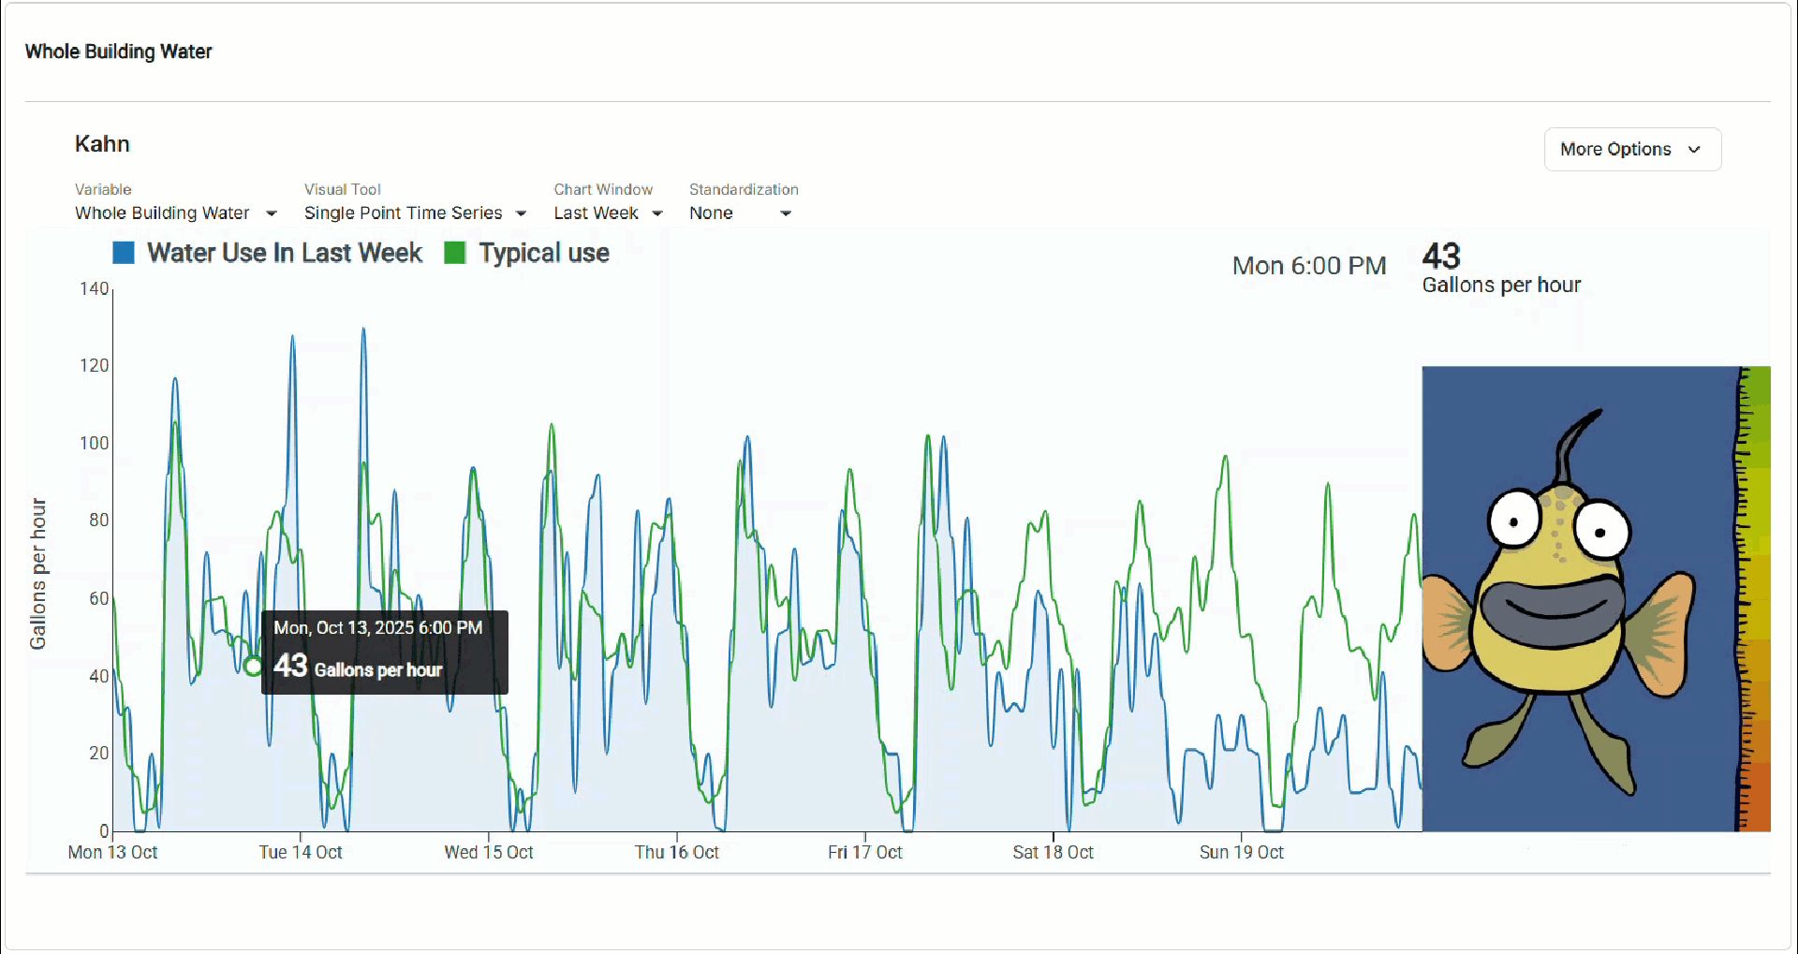Click the Whole Building Water page title
The width and height of the screenshot is (1798, 954).
[x=119, y=51]
